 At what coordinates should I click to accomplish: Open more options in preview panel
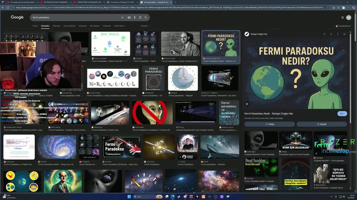[x=338, y=34]
